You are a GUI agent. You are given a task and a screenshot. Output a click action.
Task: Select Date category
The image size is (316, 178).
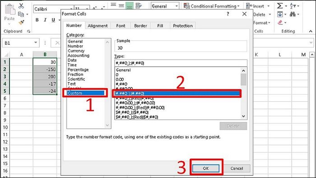(72, 60)
